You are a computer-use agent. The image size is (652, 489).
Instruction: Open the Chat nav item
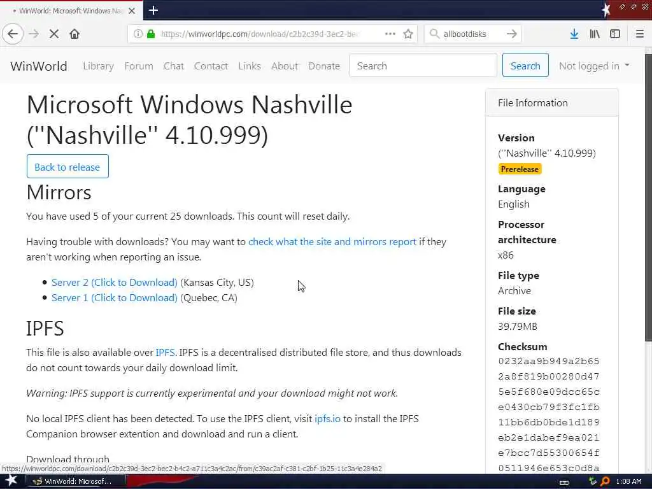(173, 66)
